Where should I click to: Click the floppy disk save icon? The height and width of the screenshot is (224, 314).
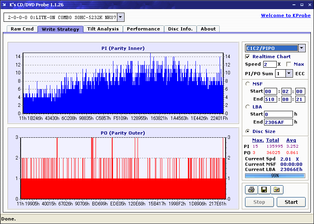coord(264,190)
